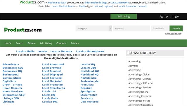
Task: Click the green Search button
Action: click(x=176, y=28)
